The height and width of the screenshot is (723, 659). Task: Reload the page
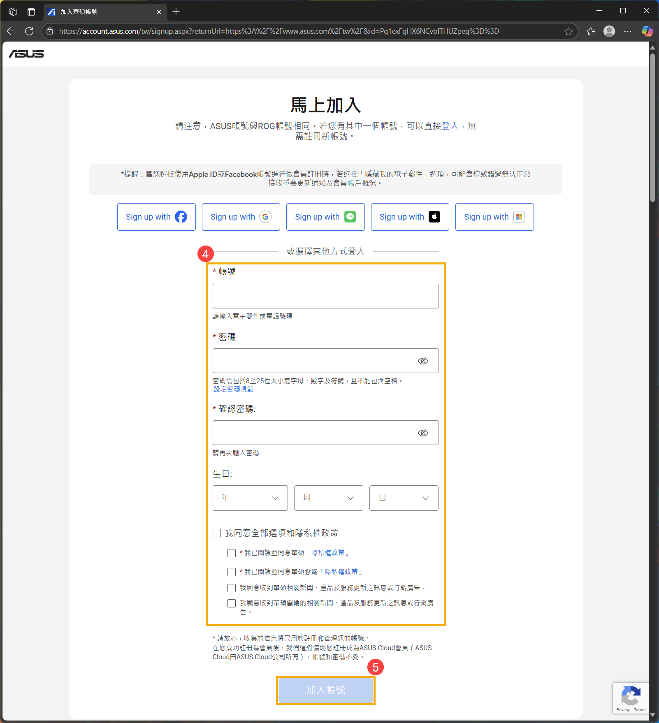pyautogui.click(x=29, y=31)
